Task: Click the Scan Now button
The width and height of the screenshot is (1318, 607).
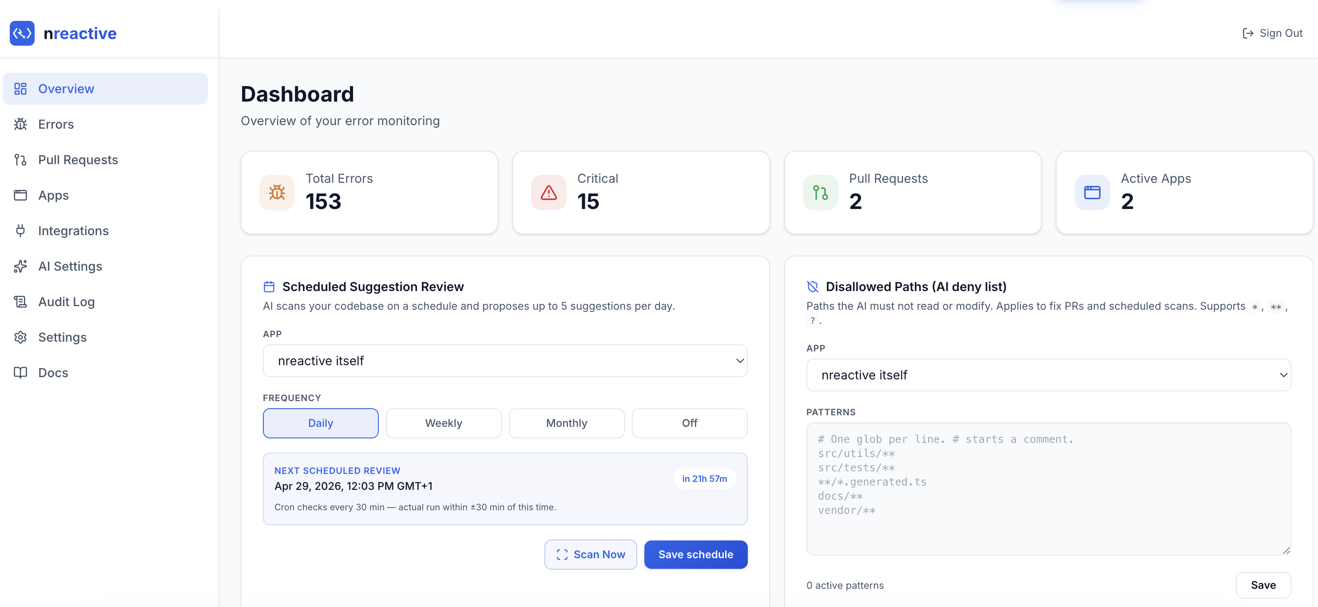Action: click(x=591, y=555)
